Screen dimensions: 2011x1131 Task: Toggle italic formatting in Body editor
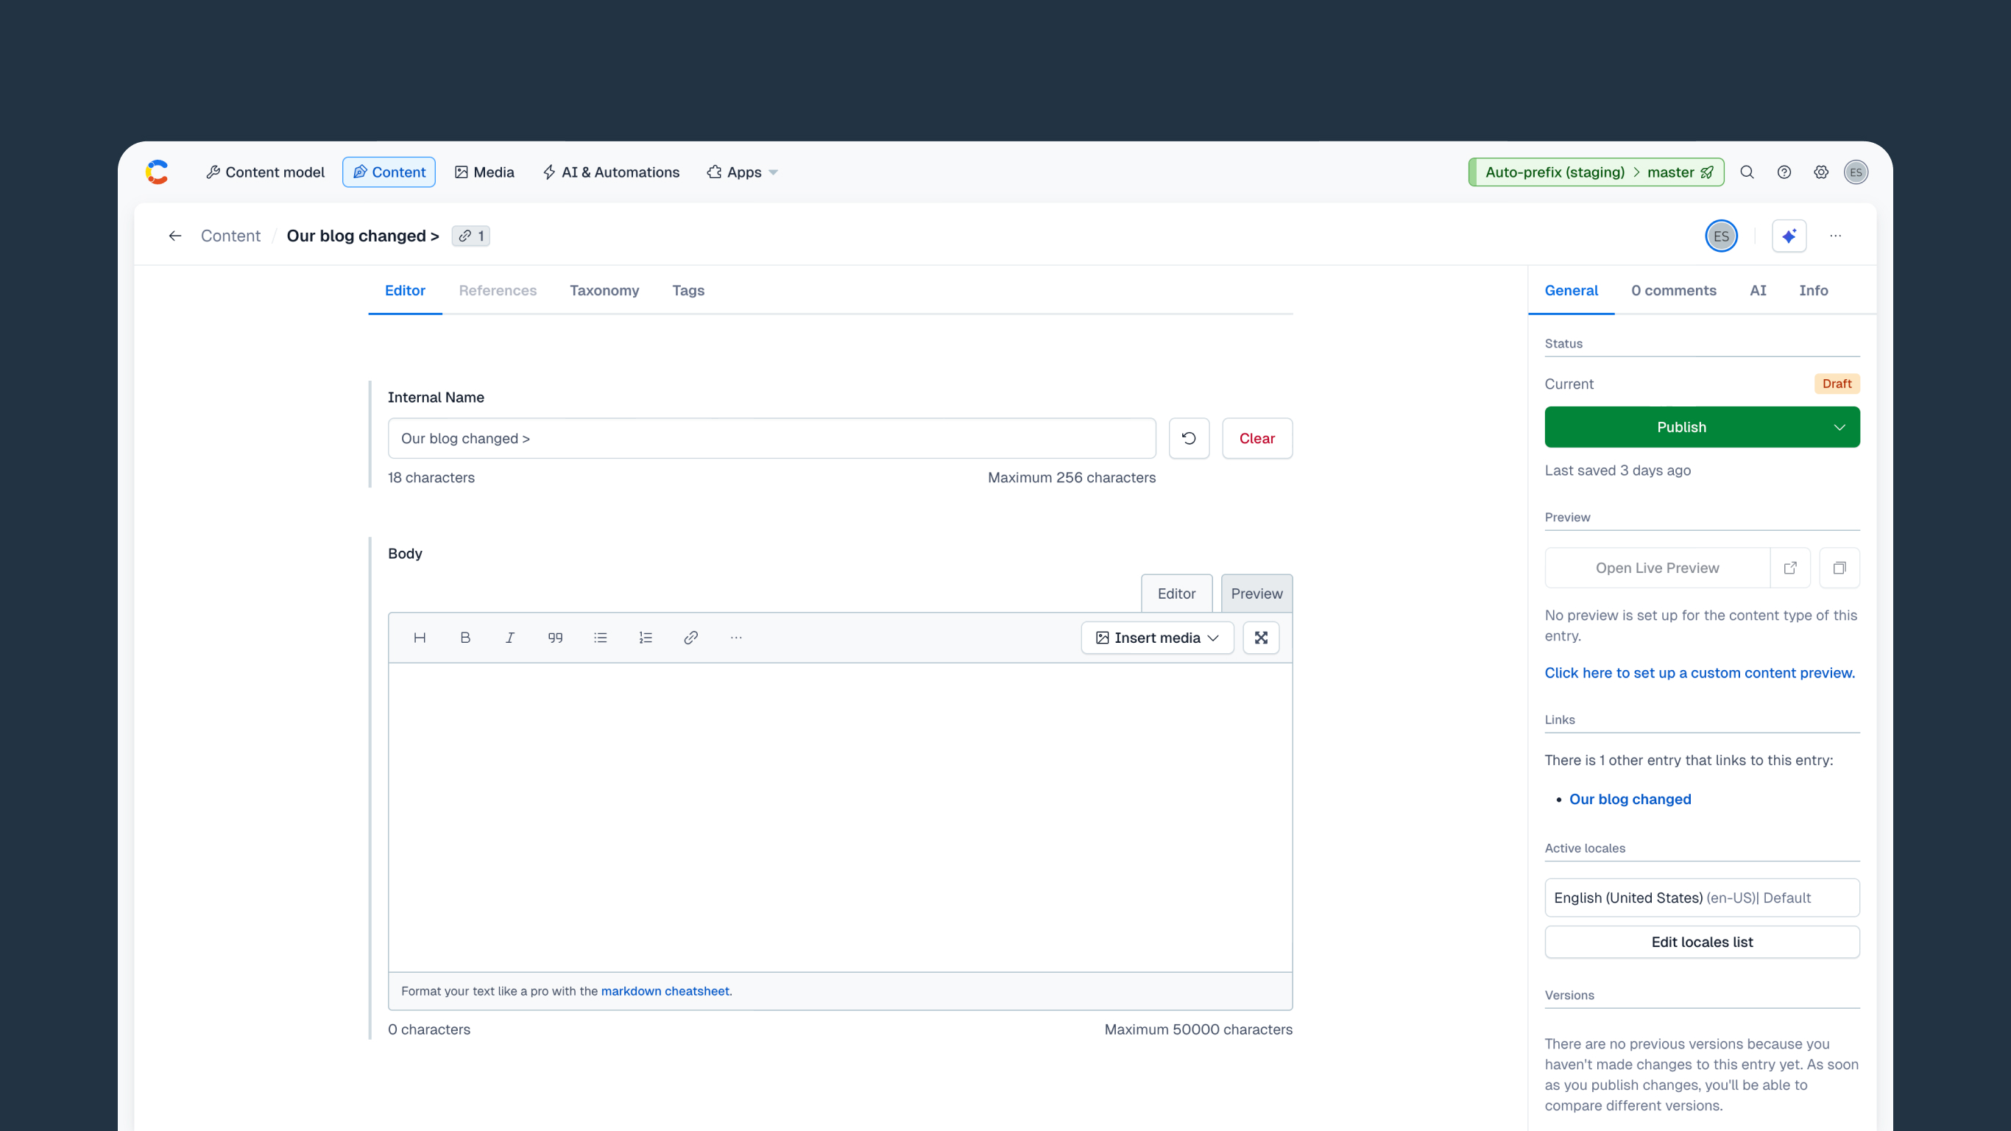(x=510, y=638)
